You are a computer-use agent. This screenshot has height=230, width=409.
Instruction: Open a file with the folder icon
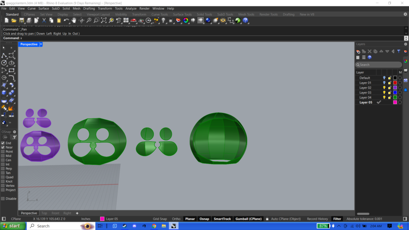(x=14, y=20)
